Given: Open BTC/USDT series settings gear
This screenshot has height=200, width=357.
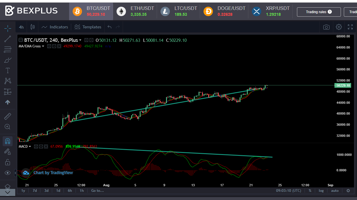Looking at the screenshot, I should [91, 40].
